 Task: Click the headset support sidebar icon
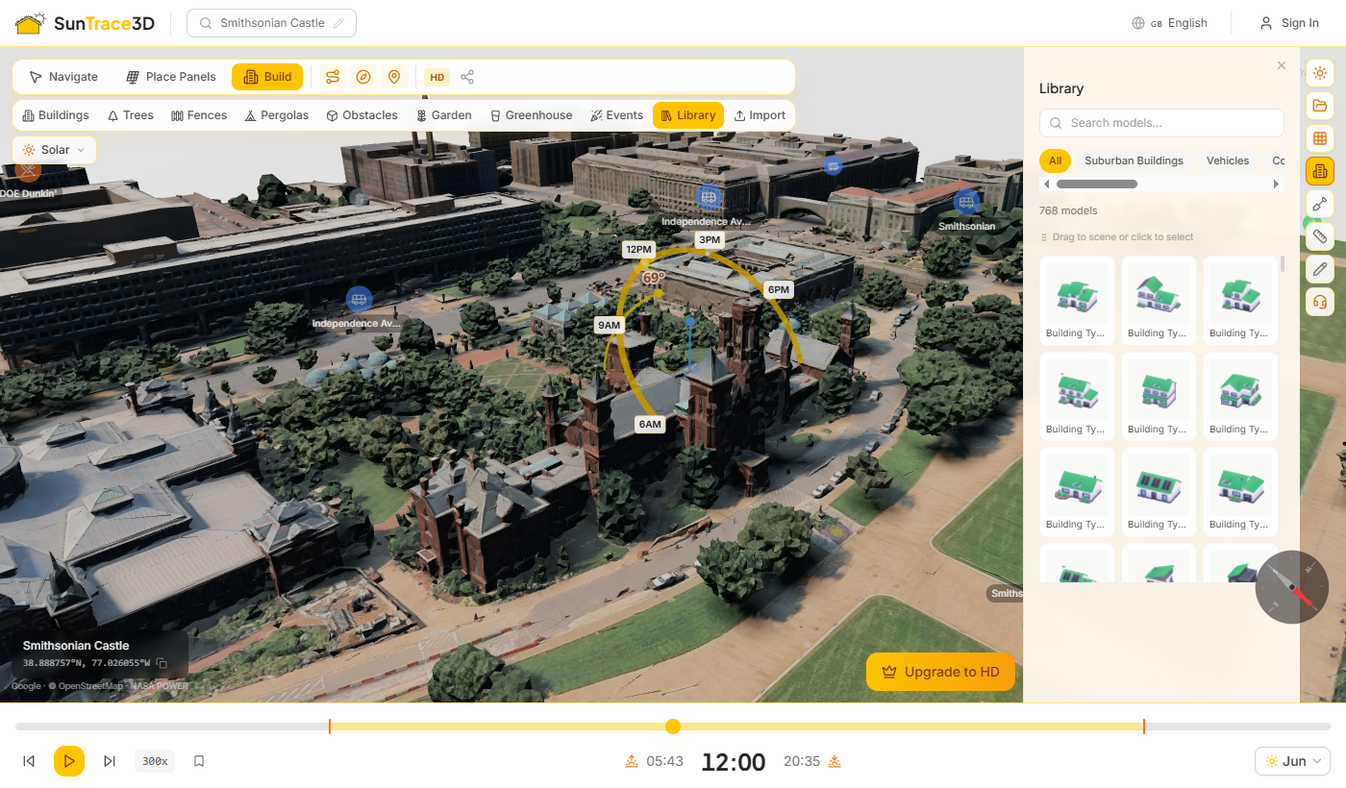pyautogui.click(x=1320, y=302)
